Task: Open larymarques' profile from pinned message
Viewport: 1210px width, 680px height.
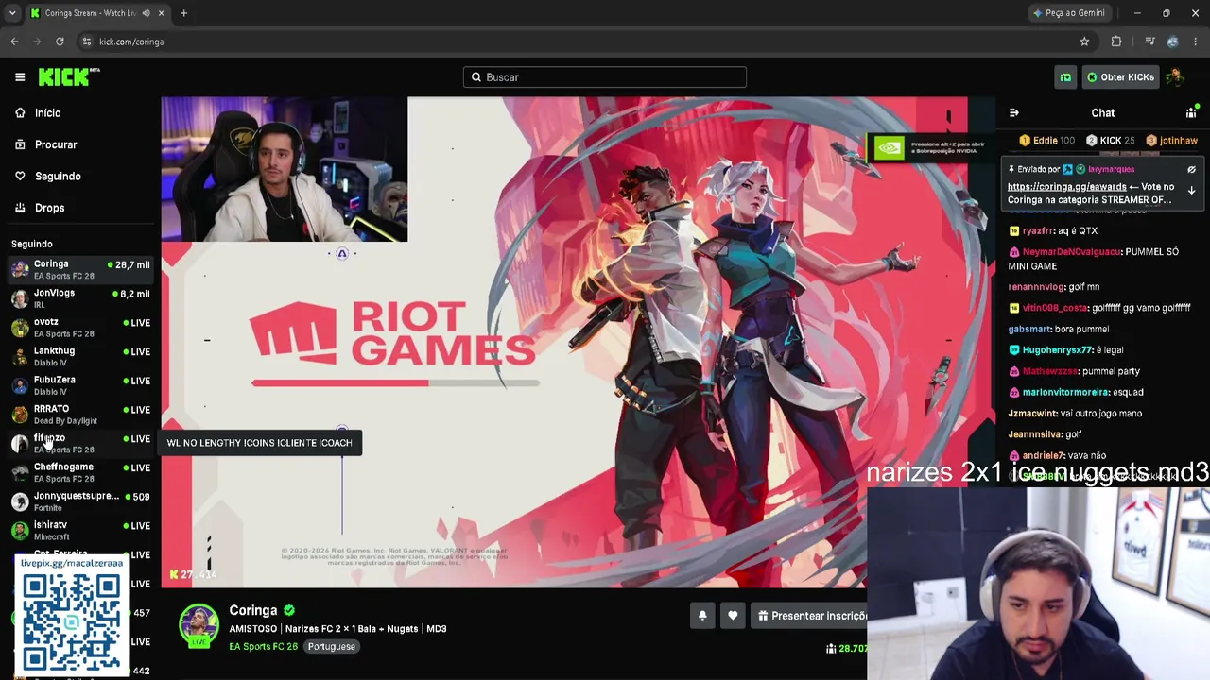Action: tap(1111, 170)
